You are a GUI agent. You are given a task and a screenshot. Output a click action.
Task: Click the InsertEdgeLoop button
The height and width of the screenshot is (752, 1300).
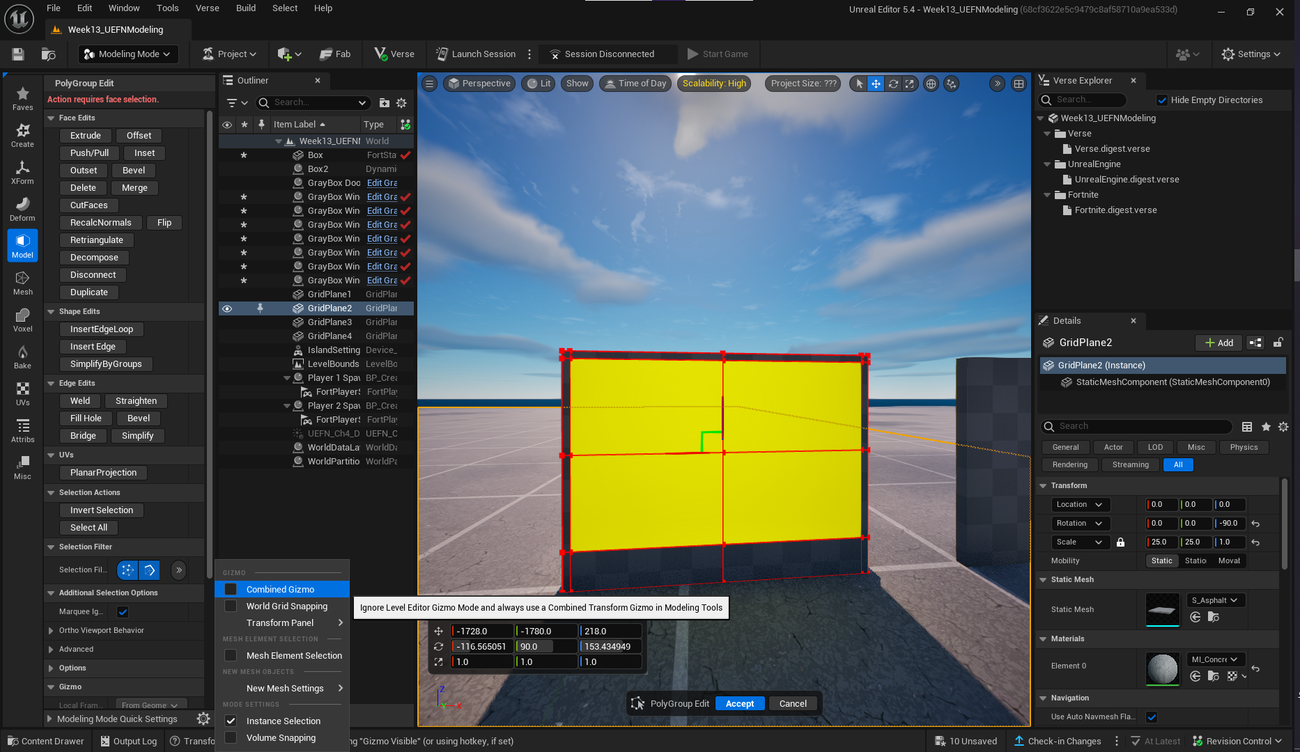(102, 329)
